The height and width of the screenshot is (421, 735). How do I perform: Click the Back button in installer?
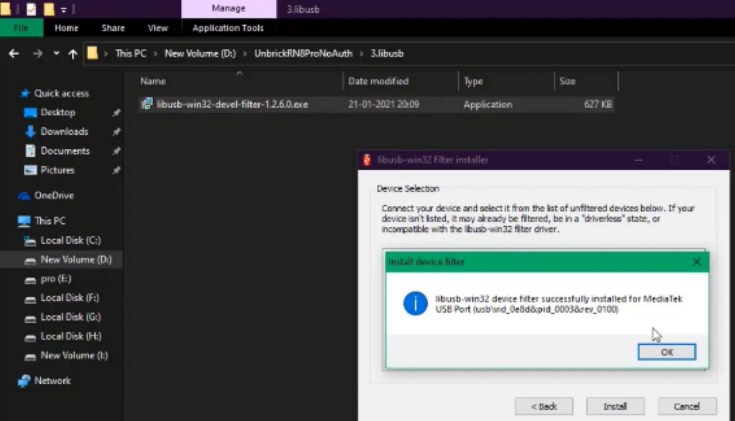[x=544, y=406]
